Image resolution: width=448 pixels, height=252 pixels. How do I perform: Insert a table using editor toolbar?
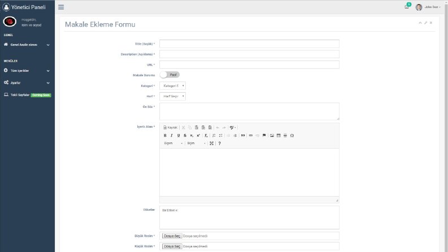coord(279,136)
